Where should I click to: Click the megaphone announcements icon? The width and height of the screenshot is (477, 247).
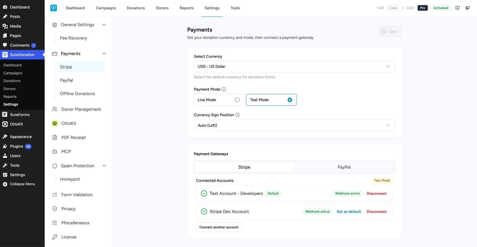coord(467,8)
